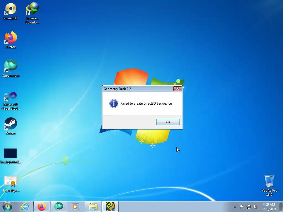Select the Supermium desktop shortcut
Image resolution: width=283 pixels, height=212 pixels.
coord(11,68)
